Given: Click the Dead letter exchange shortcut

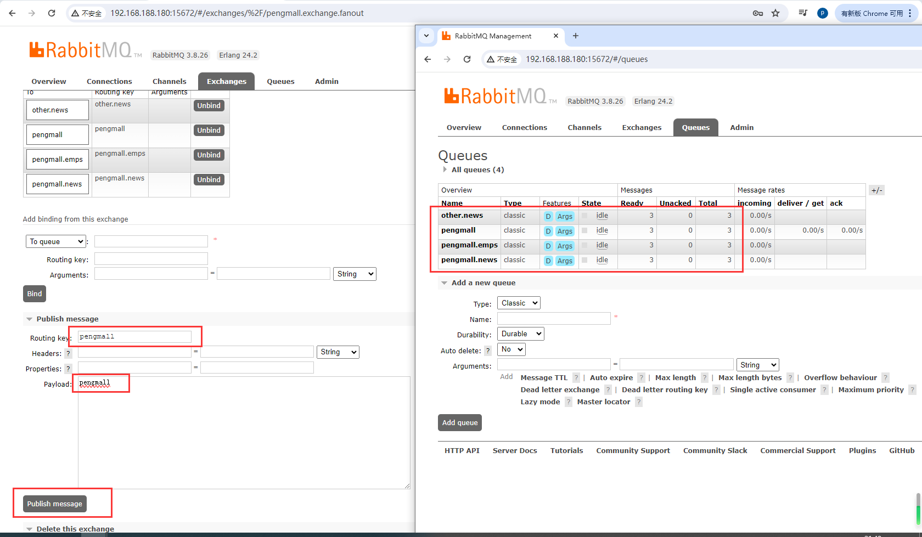Looking at the screenshot, I should [560, 389].
